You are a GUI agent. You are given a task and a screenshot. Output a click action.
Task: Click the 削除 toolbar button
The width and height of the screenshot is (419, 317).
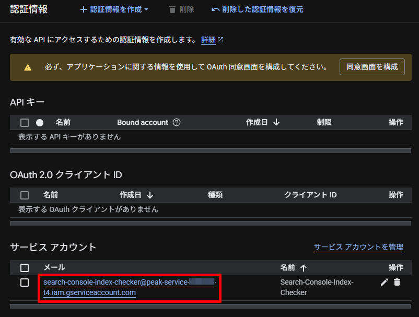[181, 9]
